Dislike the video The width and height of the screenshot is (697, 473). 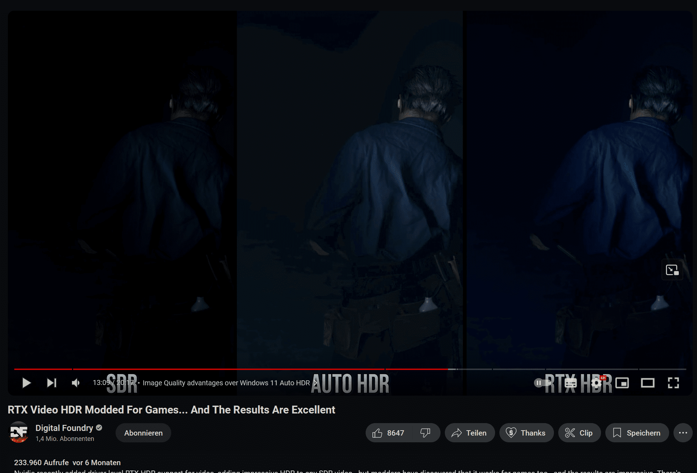(426, 433)
